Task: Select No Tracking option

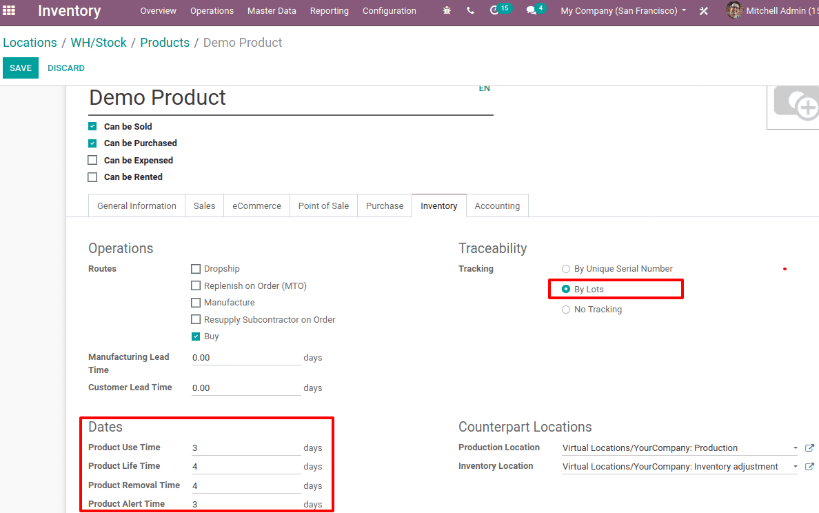Action: tap(566, 310)
